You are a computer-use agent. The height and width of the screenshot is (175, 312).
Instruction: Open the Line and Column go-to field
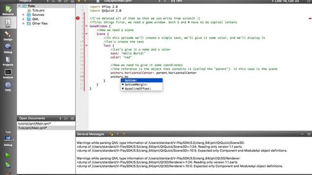tap(287, 1)
